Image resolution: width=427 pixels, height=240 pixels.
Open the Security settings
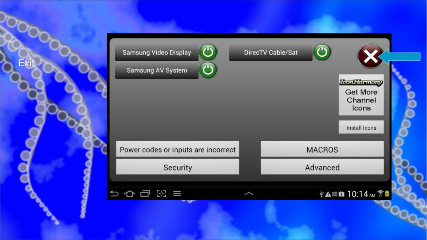point(178,167)
